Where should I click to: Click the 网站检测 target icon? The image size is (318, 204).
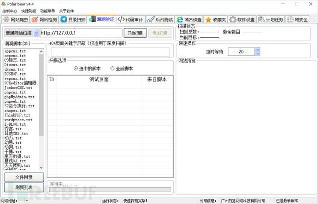click(x=35, y=19)
